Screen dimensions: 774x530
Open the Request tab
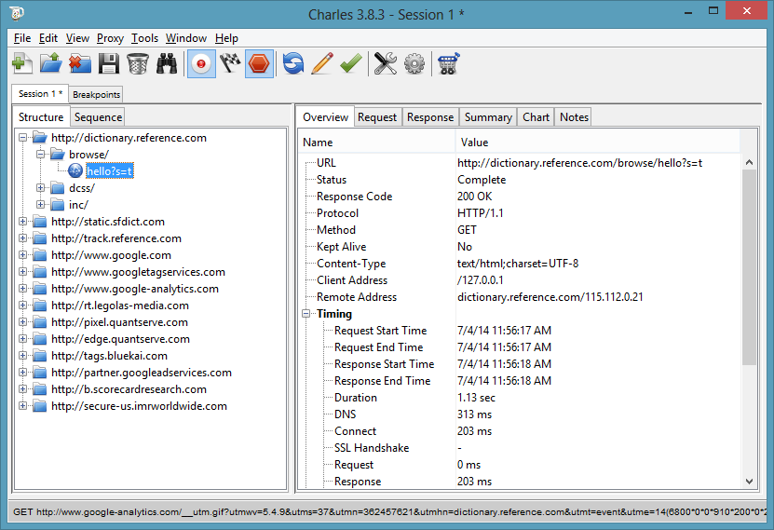coord(377,117)
